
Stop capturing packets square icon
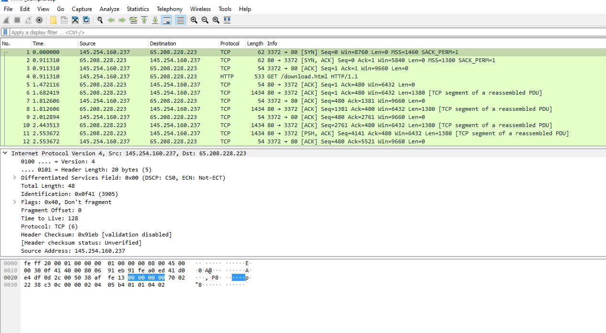pos(17,20)
